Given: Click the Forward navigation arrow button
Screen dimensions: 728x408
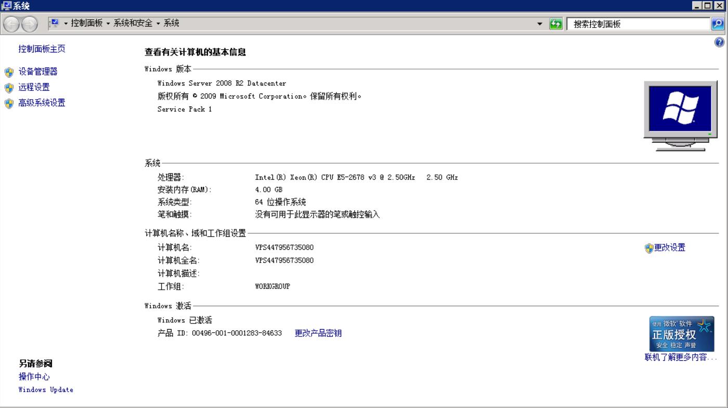Looking at the screenshot, I should point(30,24).
